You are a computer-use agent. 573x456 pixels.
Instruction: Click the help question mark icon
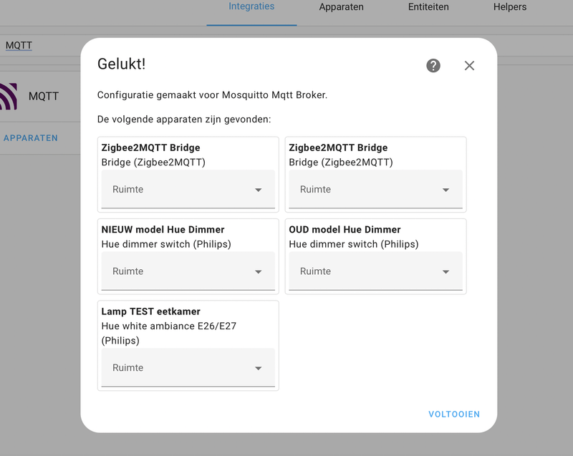point(433,66)
